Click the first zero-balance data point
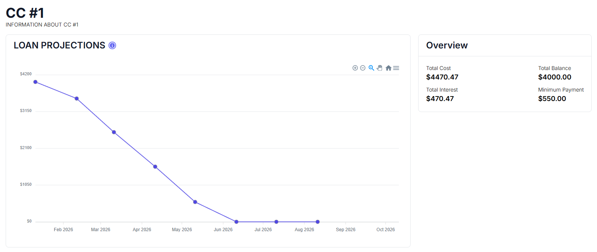The image size is (597, 252). click(236, 222)
